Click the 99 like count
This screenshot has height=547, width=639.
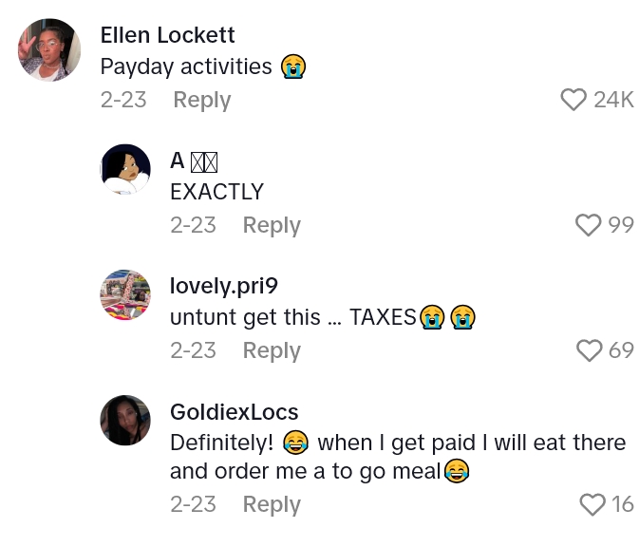(621, 225)
